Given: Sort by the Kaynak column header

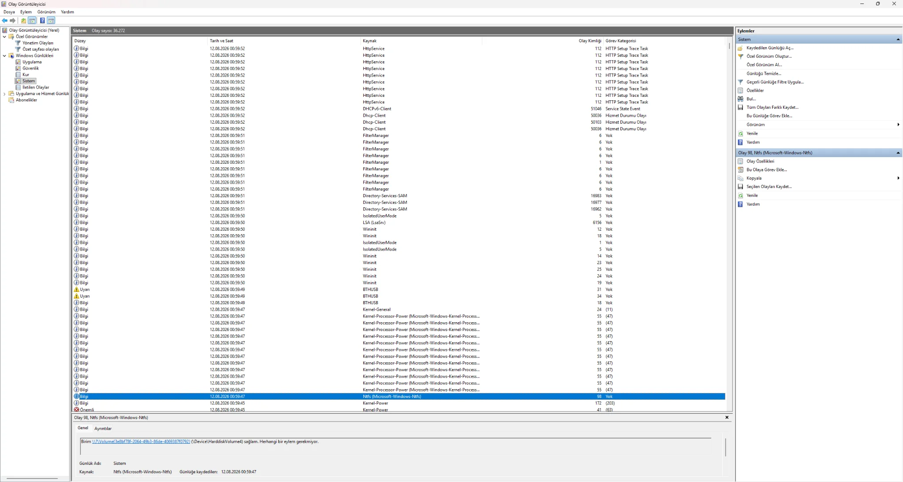Looking at the screenshot, I should (421, 41).
